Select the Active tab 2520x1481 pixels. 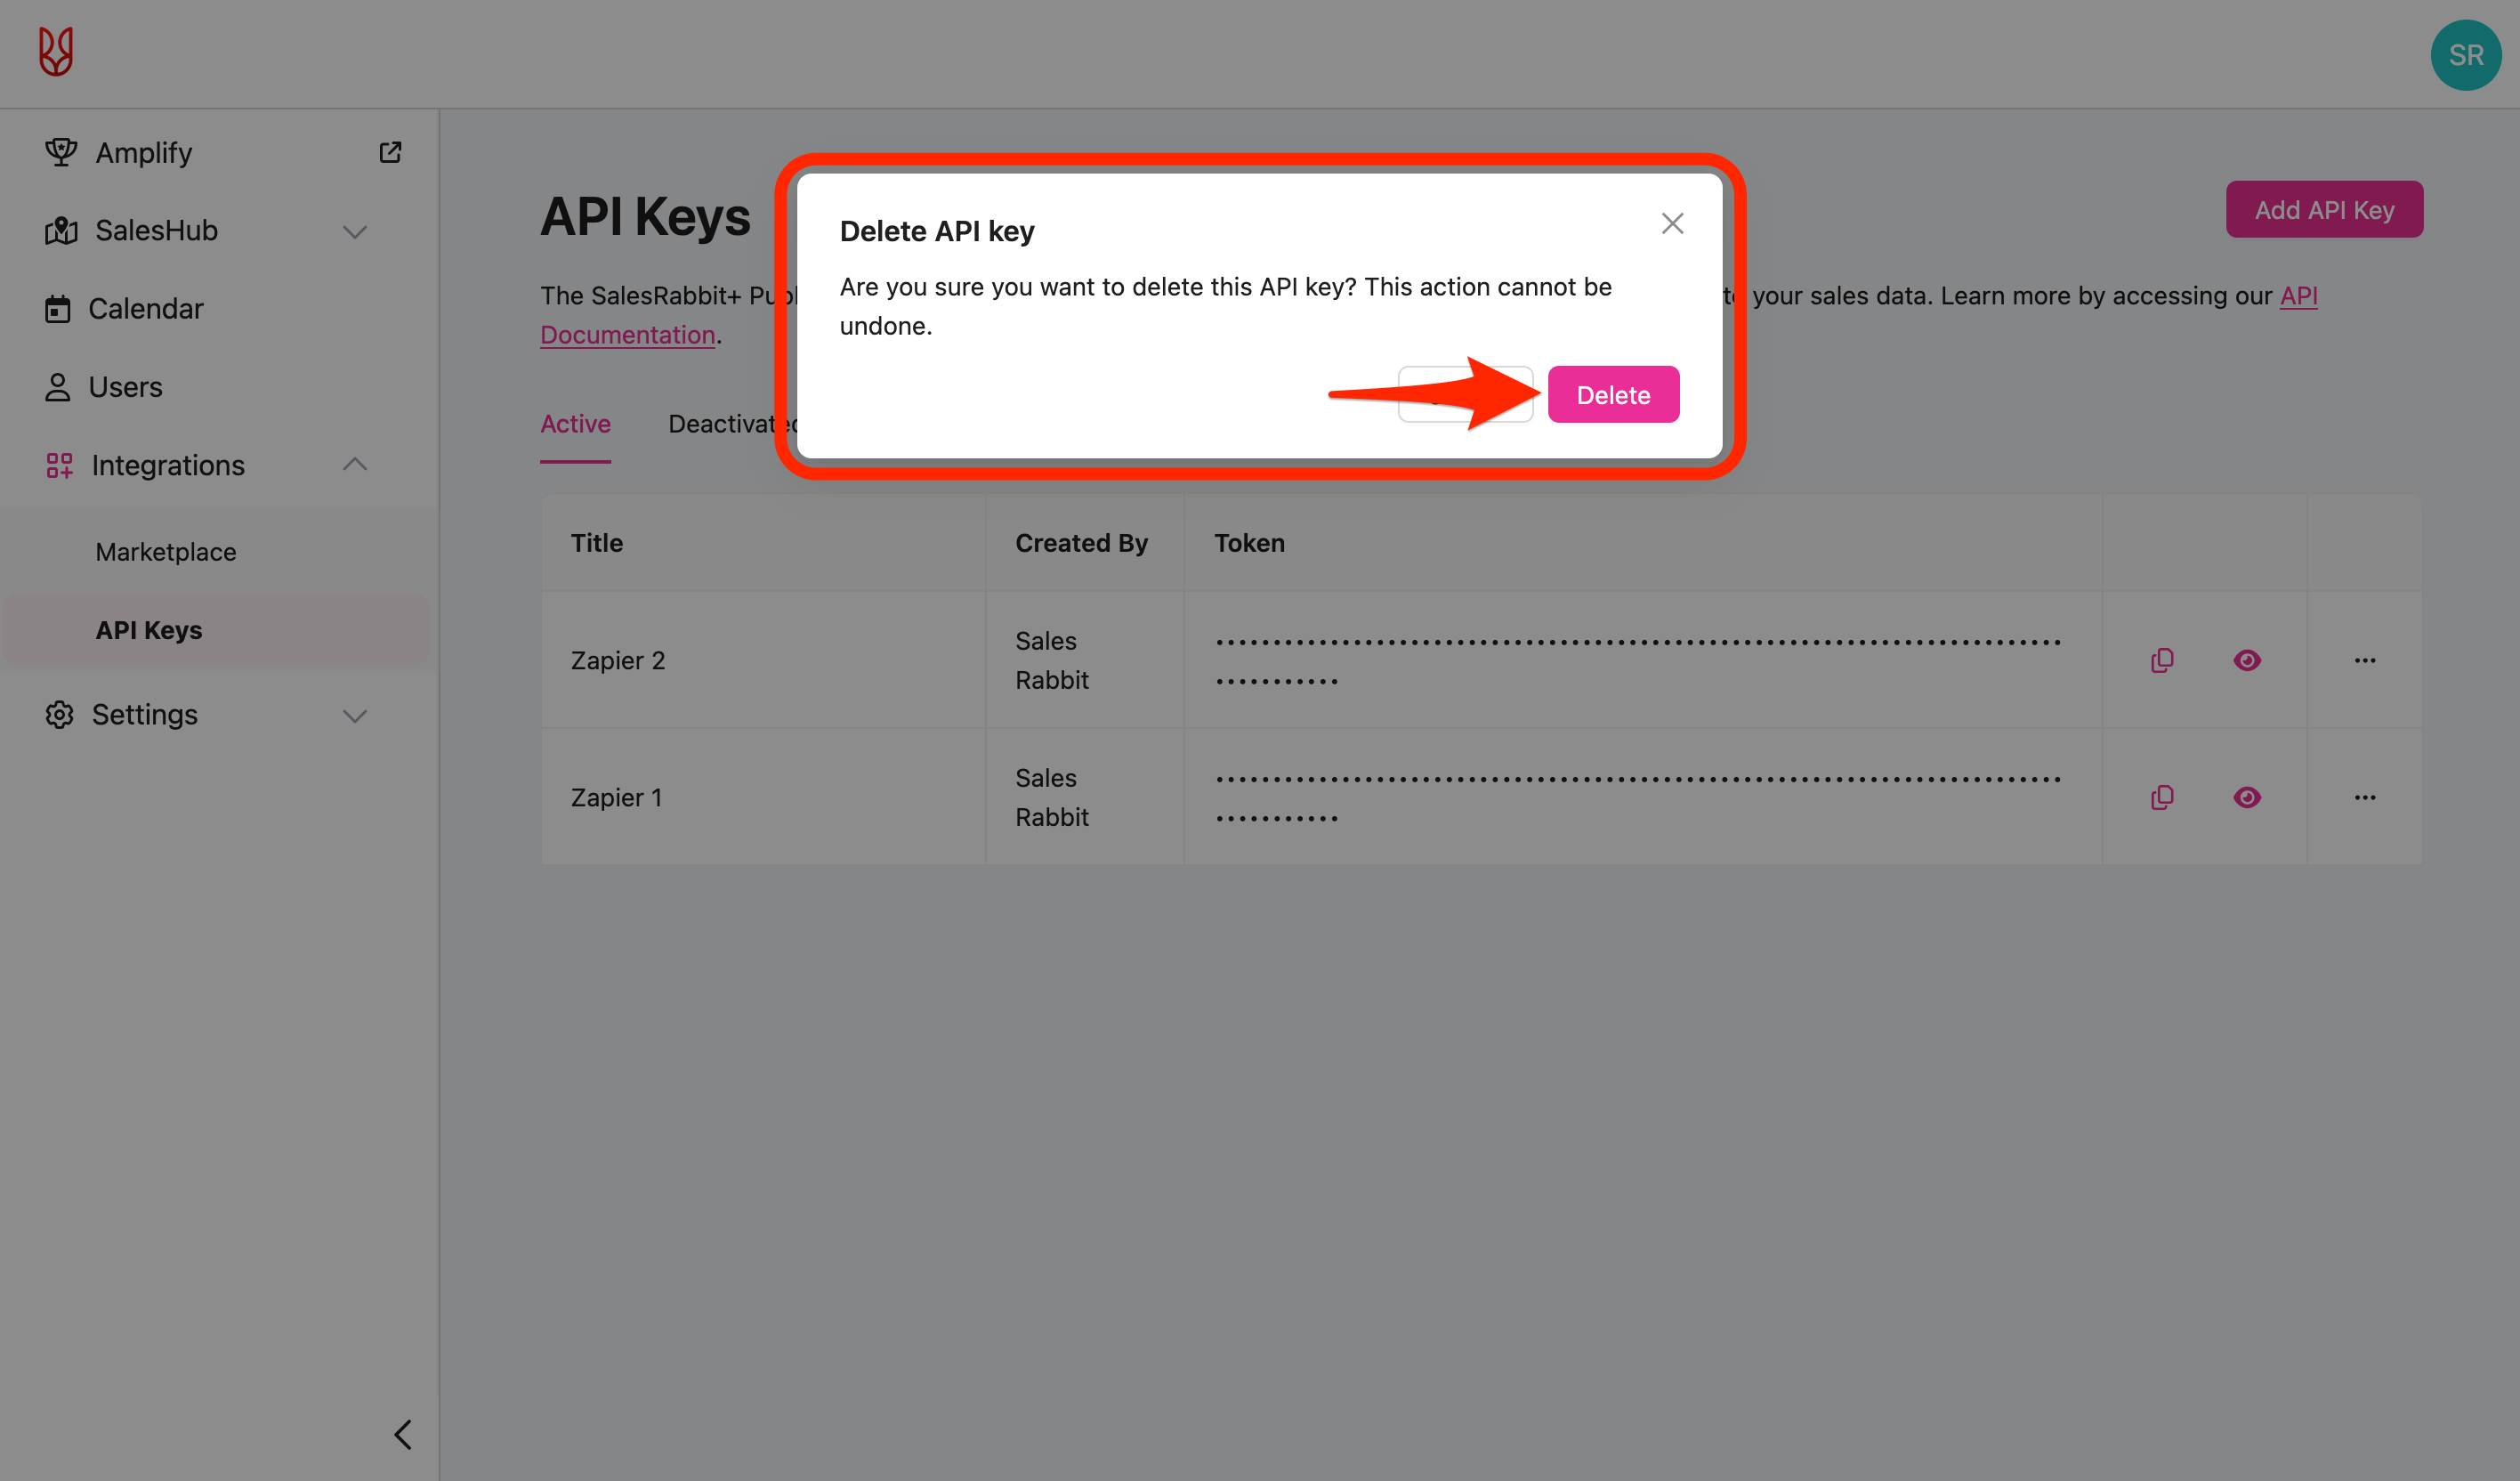(575, 424)
